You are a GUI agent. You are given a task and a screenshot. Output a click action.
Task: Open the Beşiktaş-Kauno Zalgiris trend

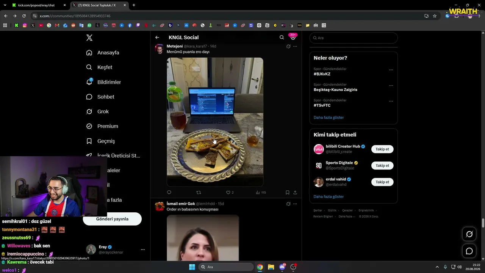pos(335,90)
